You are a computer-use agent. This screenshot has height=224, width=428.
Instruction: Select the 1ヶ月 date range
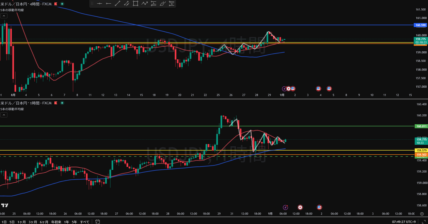[22, 222]
